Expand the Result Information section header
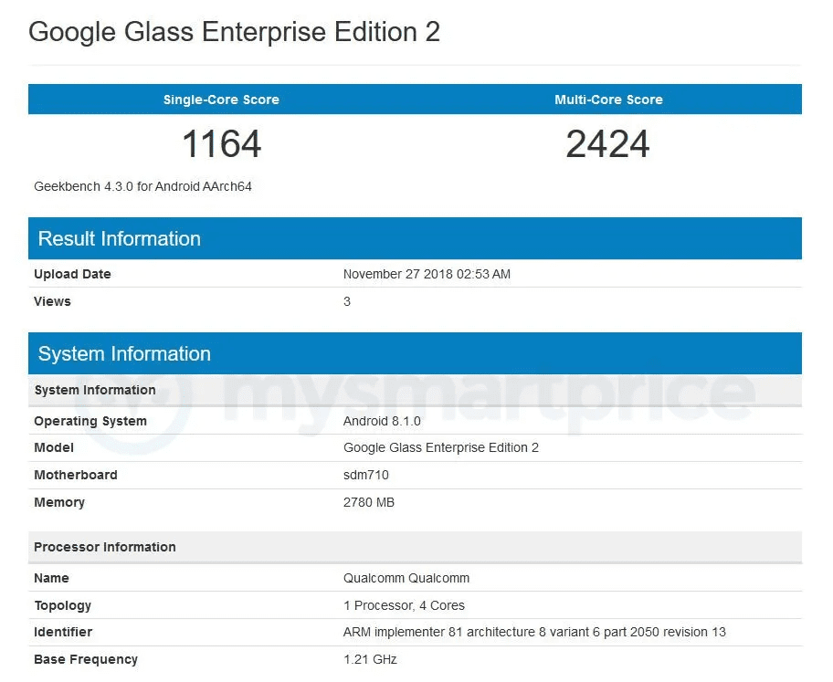This screenshot has width=833, height=682. click(x=119, y=238)
